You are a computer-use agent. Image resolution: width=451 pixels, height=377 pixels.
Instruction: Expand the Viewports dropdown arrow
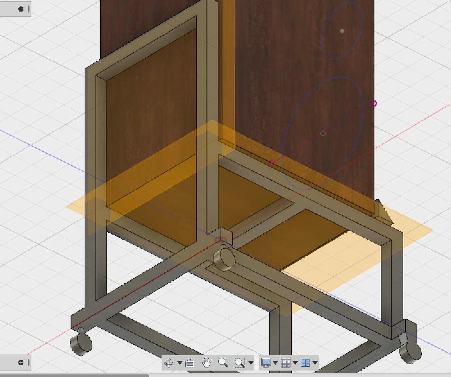click(315, 363)
